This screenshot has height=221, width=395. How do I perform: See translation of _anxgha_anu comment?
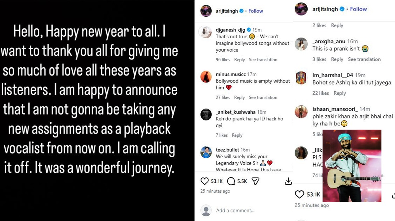tap(364, 59)
